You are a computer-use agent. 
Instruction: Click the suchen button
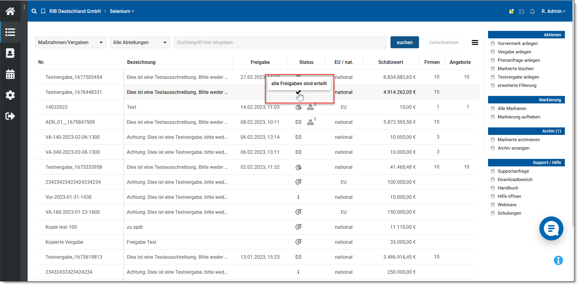(x=405, y=43)
